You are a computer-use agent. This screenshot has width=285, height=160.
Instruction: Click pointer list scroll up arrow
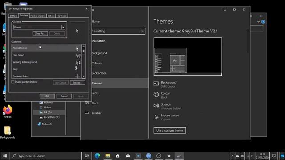[x=83, y=46]
